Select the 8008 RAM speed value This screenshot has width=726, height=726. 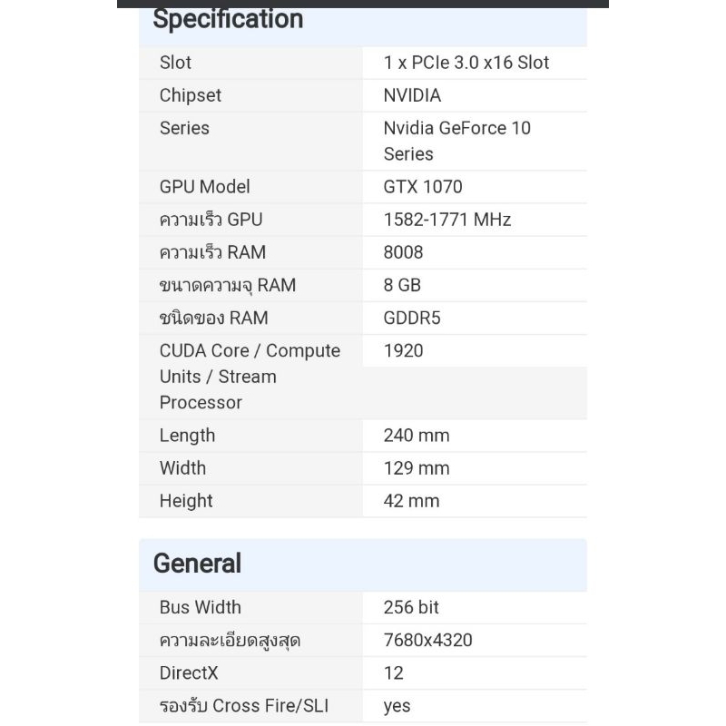click(404, 252)
